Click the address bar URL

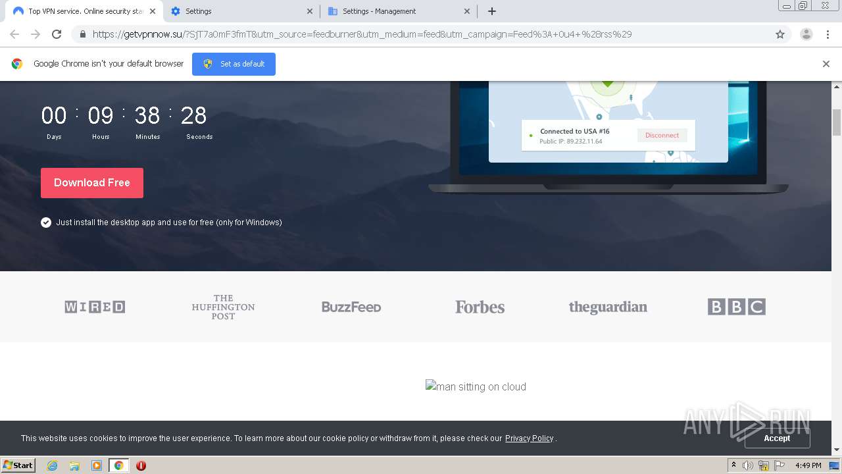pyautogui.click(x=362, y=34)
